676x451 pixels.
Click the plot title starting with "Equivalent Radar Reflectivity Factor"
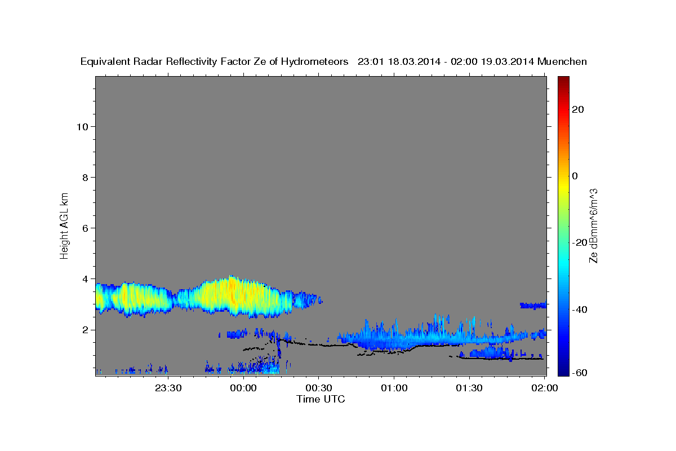pyautogui.click(x=333, y=61)
